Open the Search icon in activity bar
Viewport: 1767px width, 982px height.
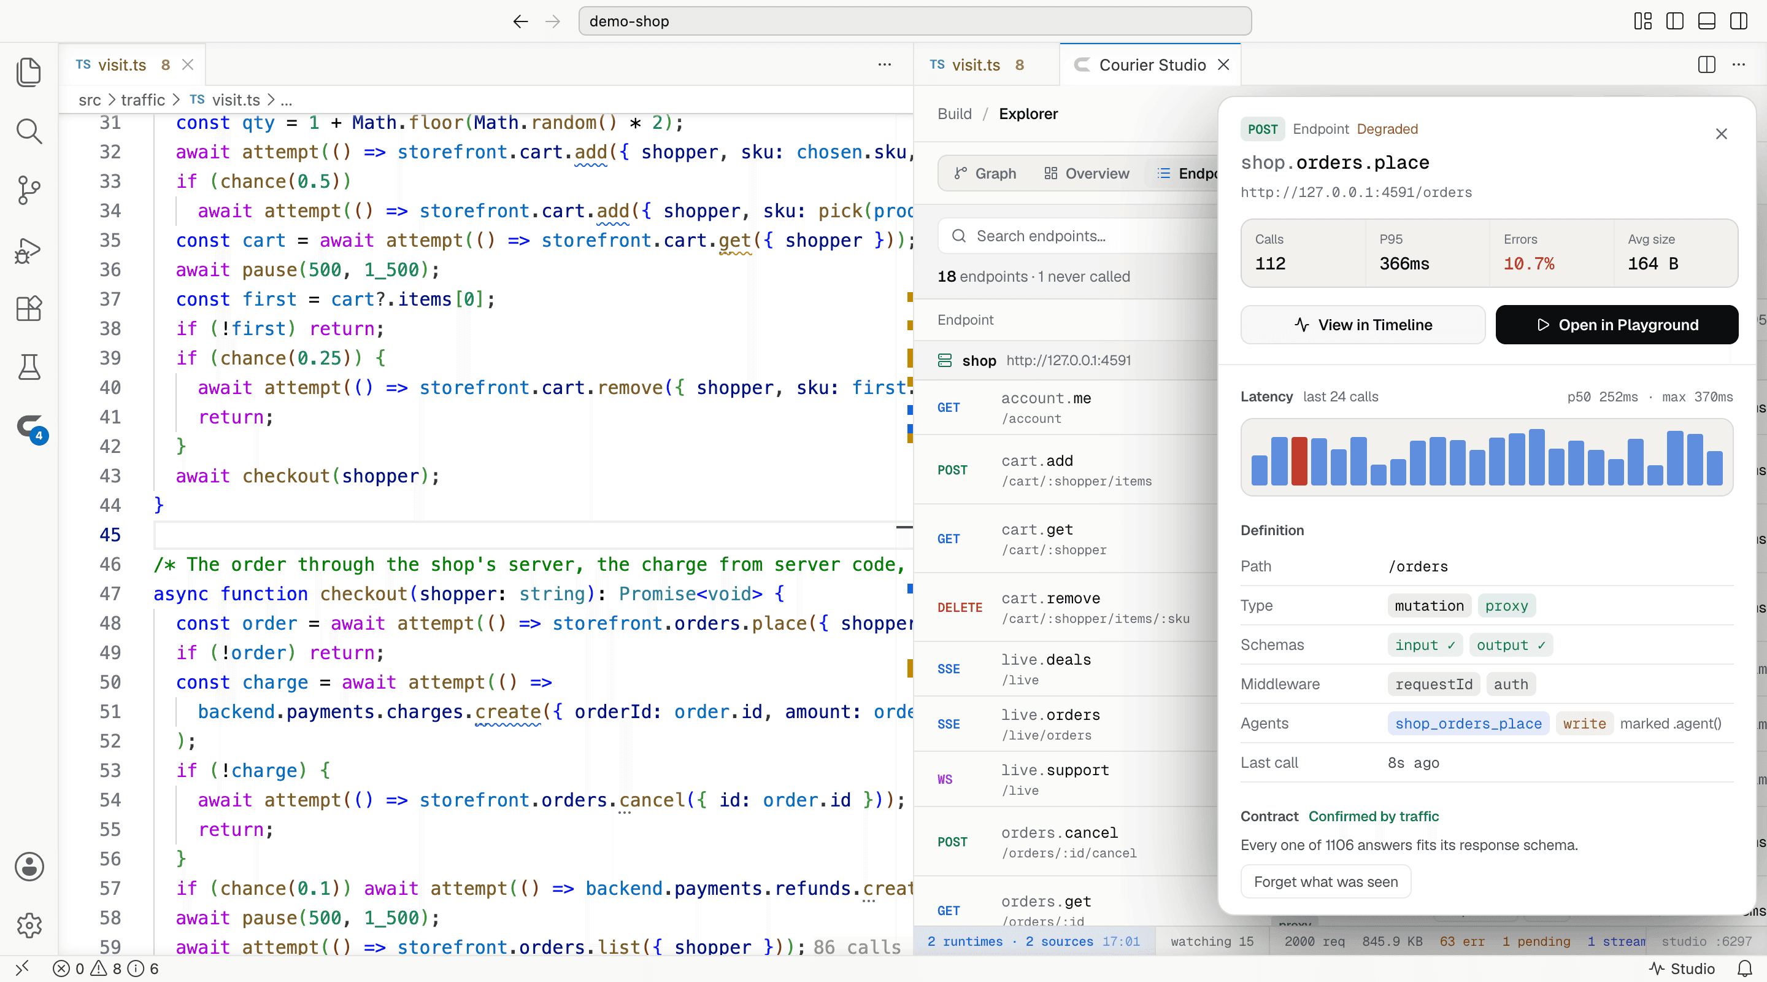coord(29,131)
